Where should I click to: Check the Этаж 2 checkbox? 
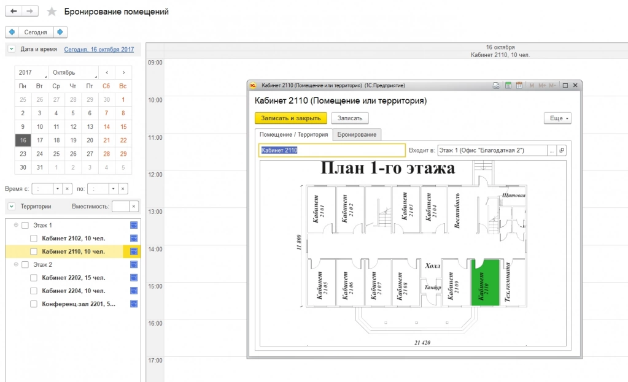click(25, 265)
